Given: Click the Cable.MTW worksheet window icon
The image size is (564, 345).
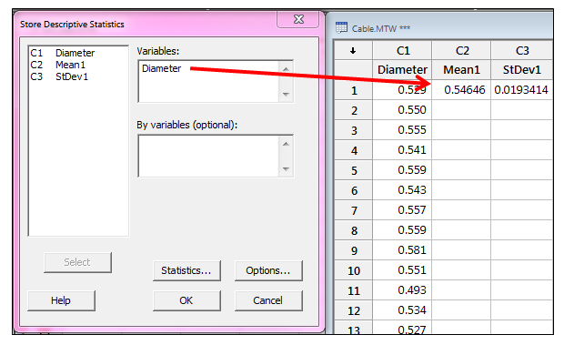Looking at the screenshot, I should click(341, 27).
